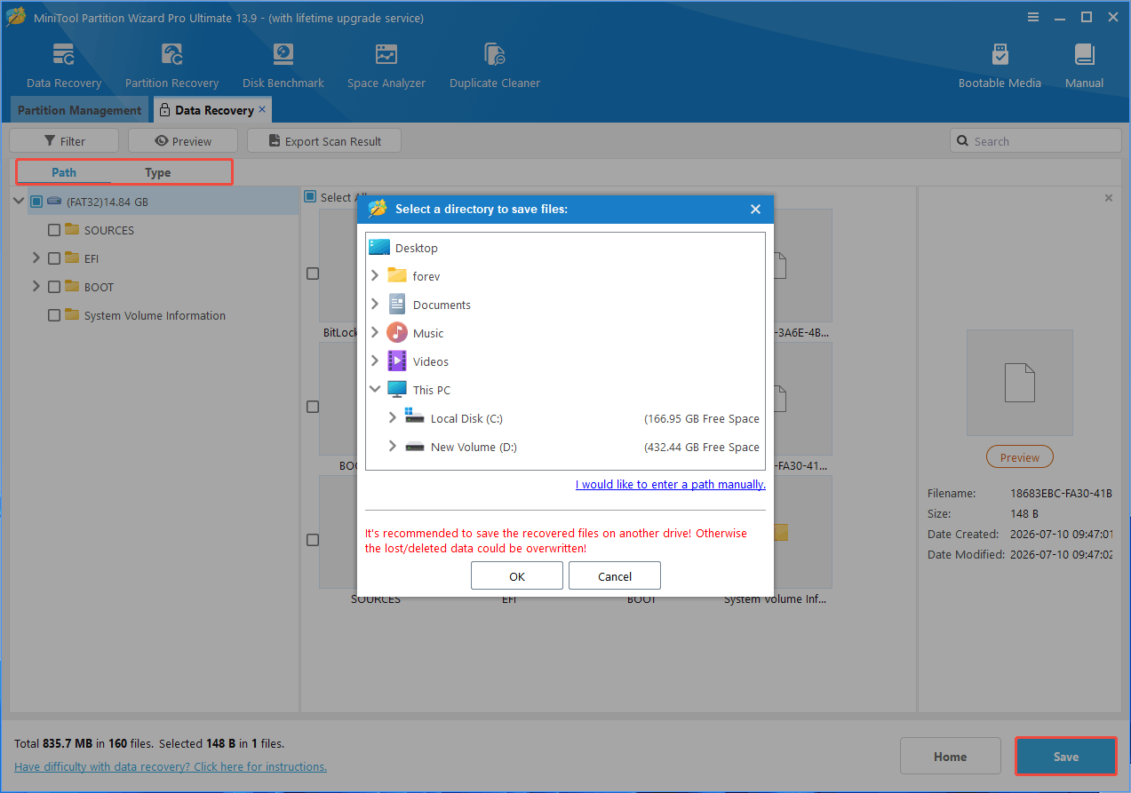
Task: Launch Partition Recovery from toolbar
Action: click(171, 54)
